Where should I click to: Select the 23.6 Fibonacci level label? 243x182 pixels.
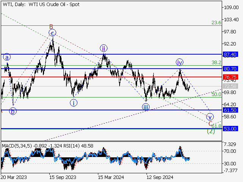coord(216,23)
